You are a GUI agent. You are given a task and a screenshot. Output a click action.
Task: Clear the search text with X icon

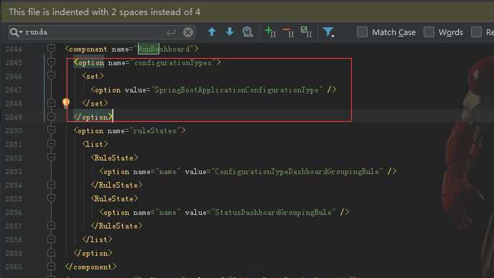point(188,32)
